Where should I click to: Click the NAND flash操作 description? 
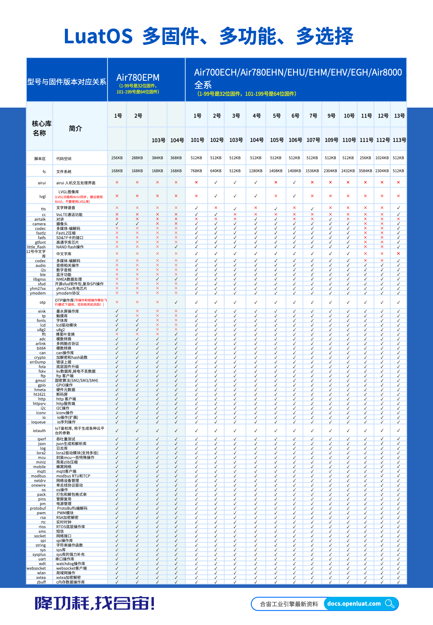[70, 247]
